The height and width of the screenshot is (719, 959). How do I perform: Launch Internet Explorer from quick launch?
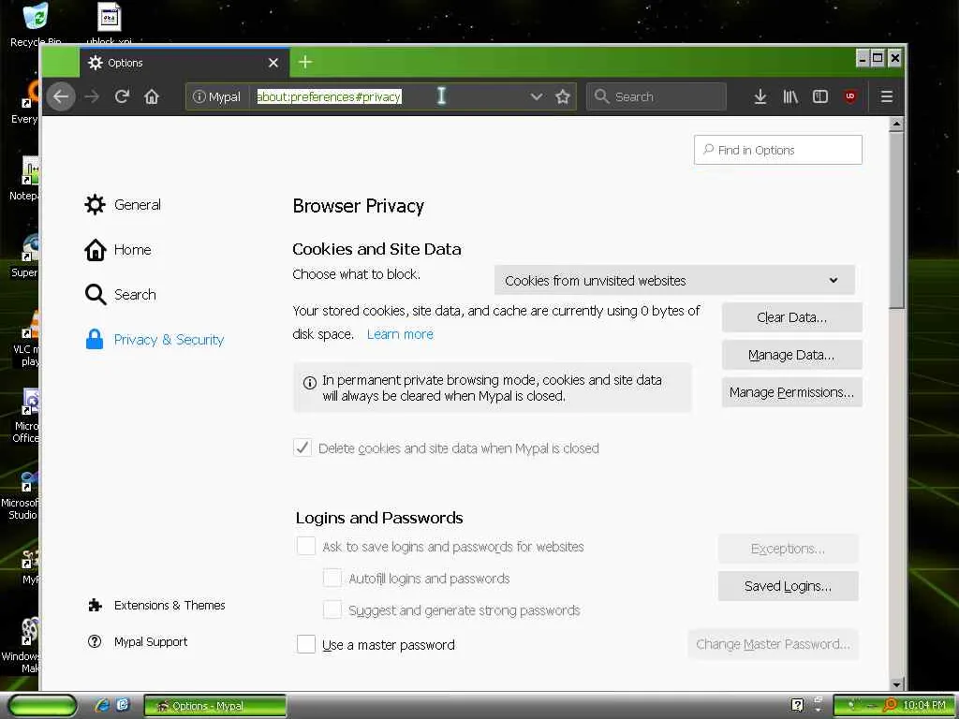coord(101,706)
